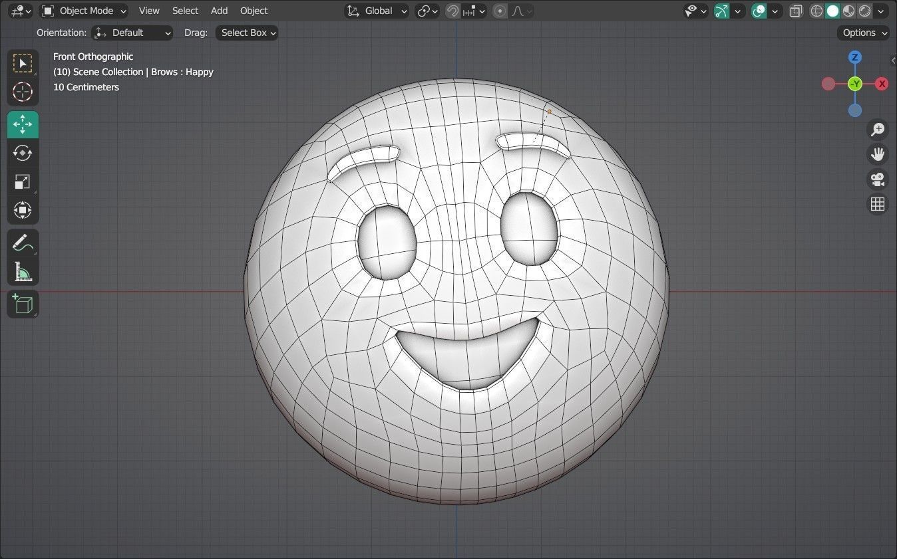The image size is (897, 559).
Task: Open the pivot point dropdown
Action: point(427,11)
